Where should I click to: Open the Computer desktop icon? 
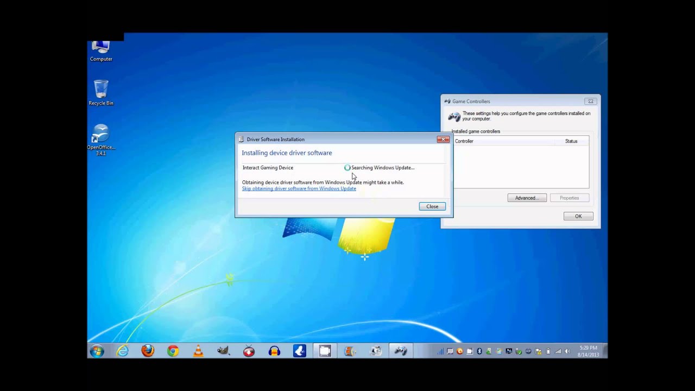(101, 52)
